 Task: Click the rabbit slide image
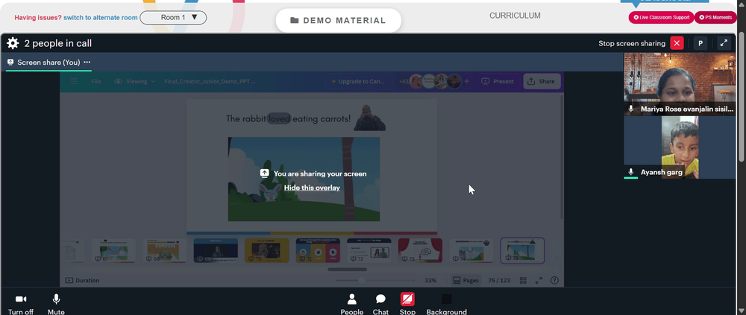click(304, 179)
